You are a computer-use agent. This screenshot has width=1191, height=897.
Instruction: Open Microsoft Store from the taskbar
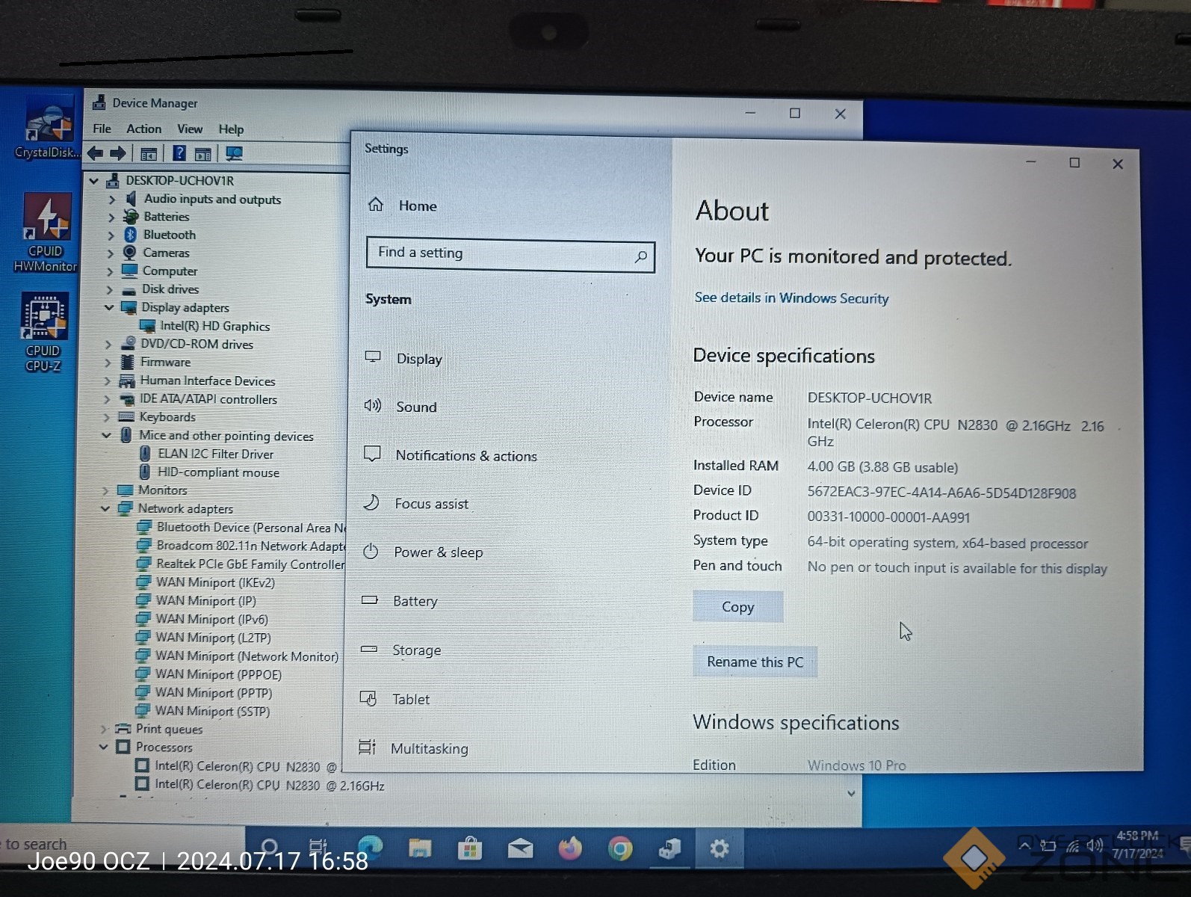pyautogui.click(x=470, y=848)
